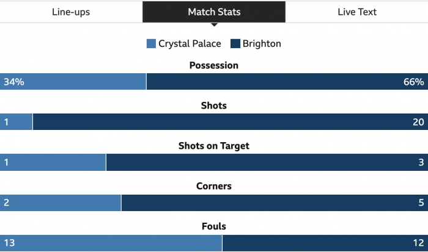Click the Crystal Palace legend label
The width and height of the screenshot is (428, 252).
click(x=190, y=43)
